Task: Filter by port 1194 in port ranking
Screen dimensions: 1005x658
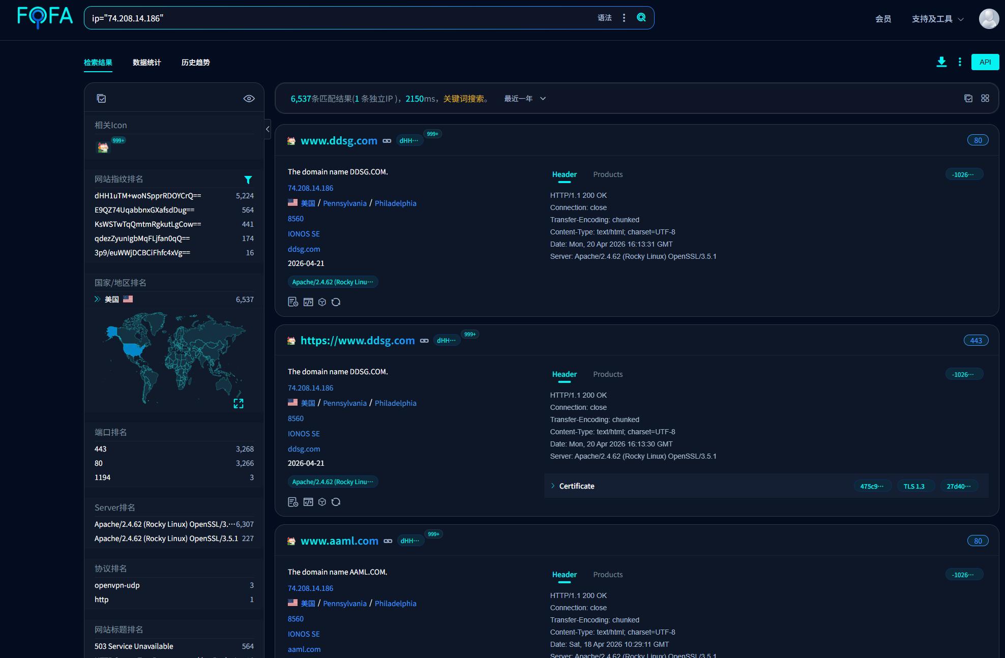Action: [x=174, y=477]
